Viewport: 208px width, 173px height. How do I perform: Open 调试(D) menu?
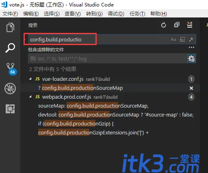coord(116,14)
